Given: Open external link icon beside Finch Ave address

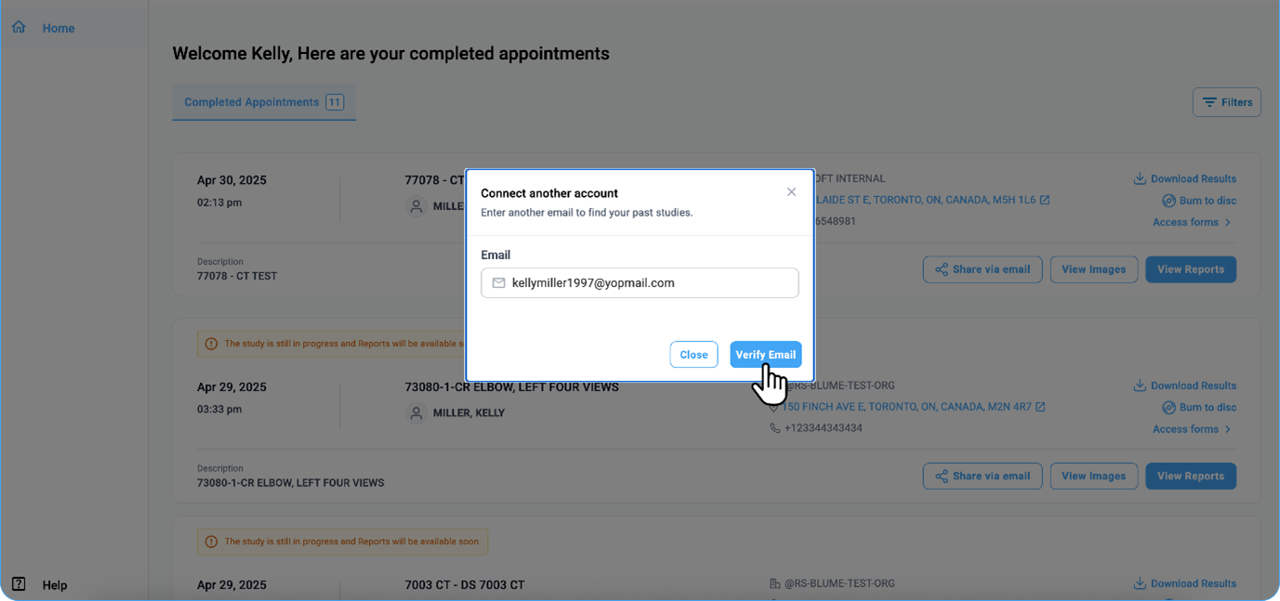Looking at the screenshot, I should pyautogui.click(x=1040, y=407).
